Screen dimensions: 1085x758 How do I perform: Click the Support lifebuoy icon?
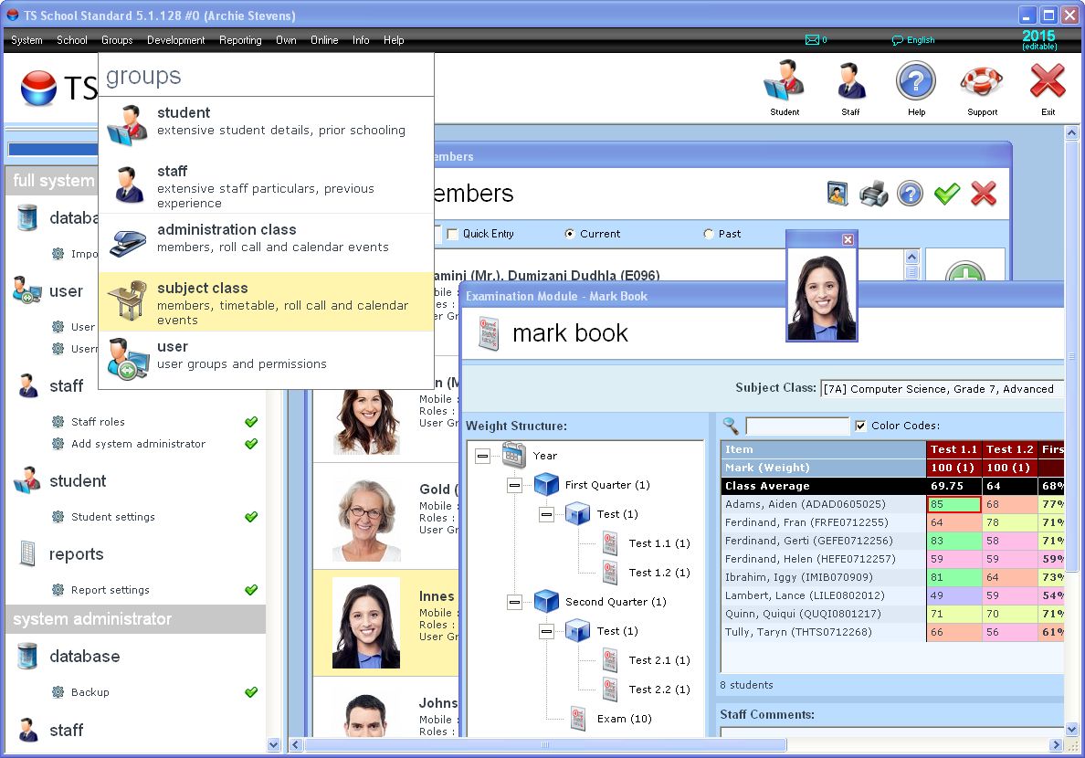click(x=982, y=86)
